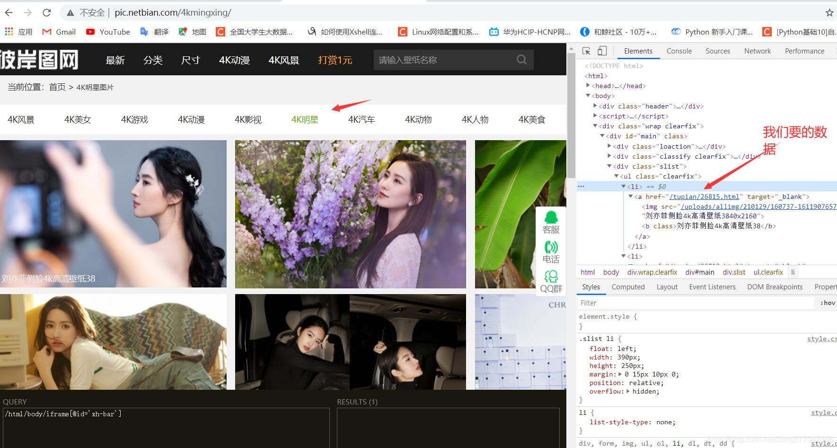Open the Gmail bookmark
This screenshot has height=448, width=837.
coord(59,32)
